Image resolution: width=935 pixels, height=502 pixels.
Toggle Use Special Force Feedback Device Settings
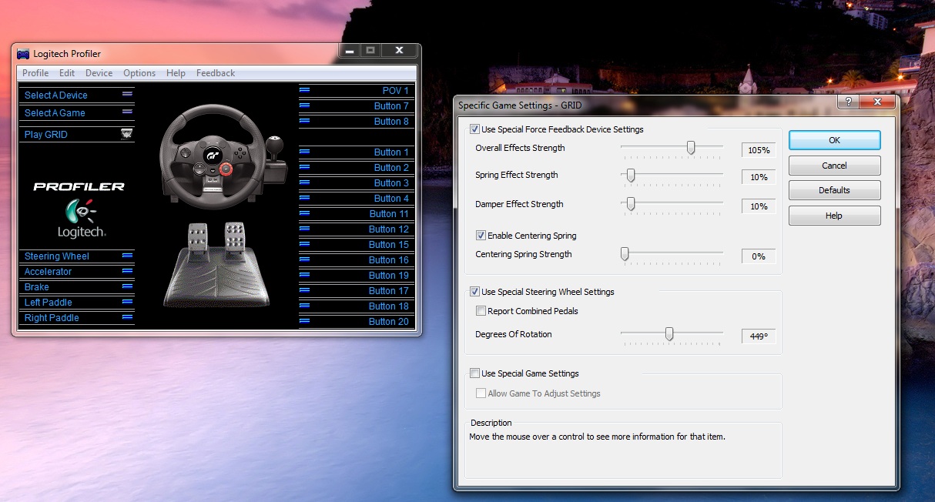[x=474, y=129]
